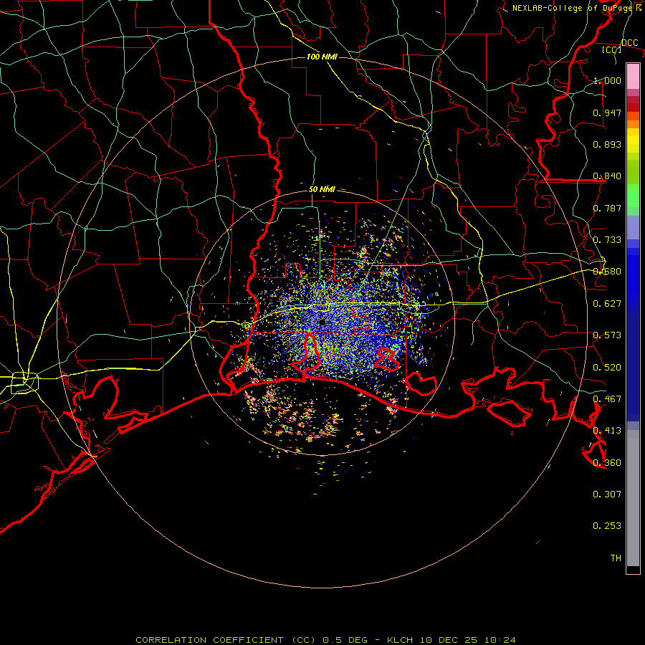The width and height of the screenshot is (645, 645).
Task: Click the 0.360 scale value
Action: click(x=607, y=463)
